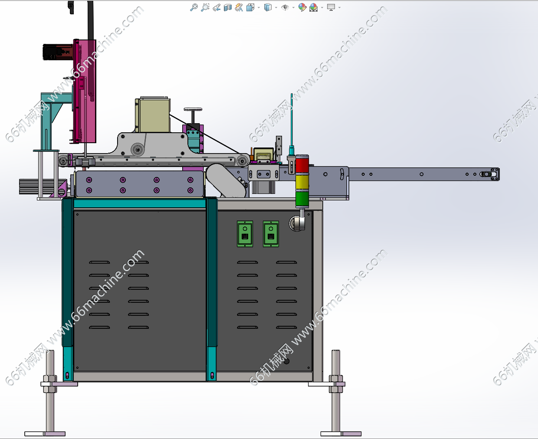Open the Edit Appearance tool

[302, 7]
